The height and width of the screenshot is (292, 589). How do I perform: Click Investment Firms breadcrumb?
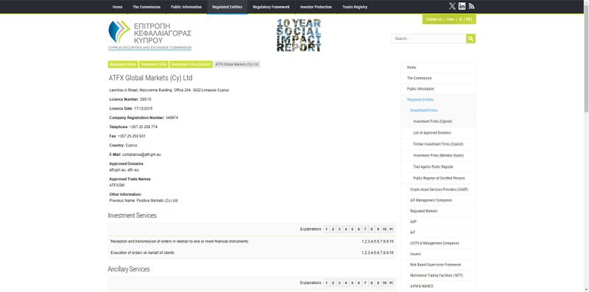(x=154, y=65)
